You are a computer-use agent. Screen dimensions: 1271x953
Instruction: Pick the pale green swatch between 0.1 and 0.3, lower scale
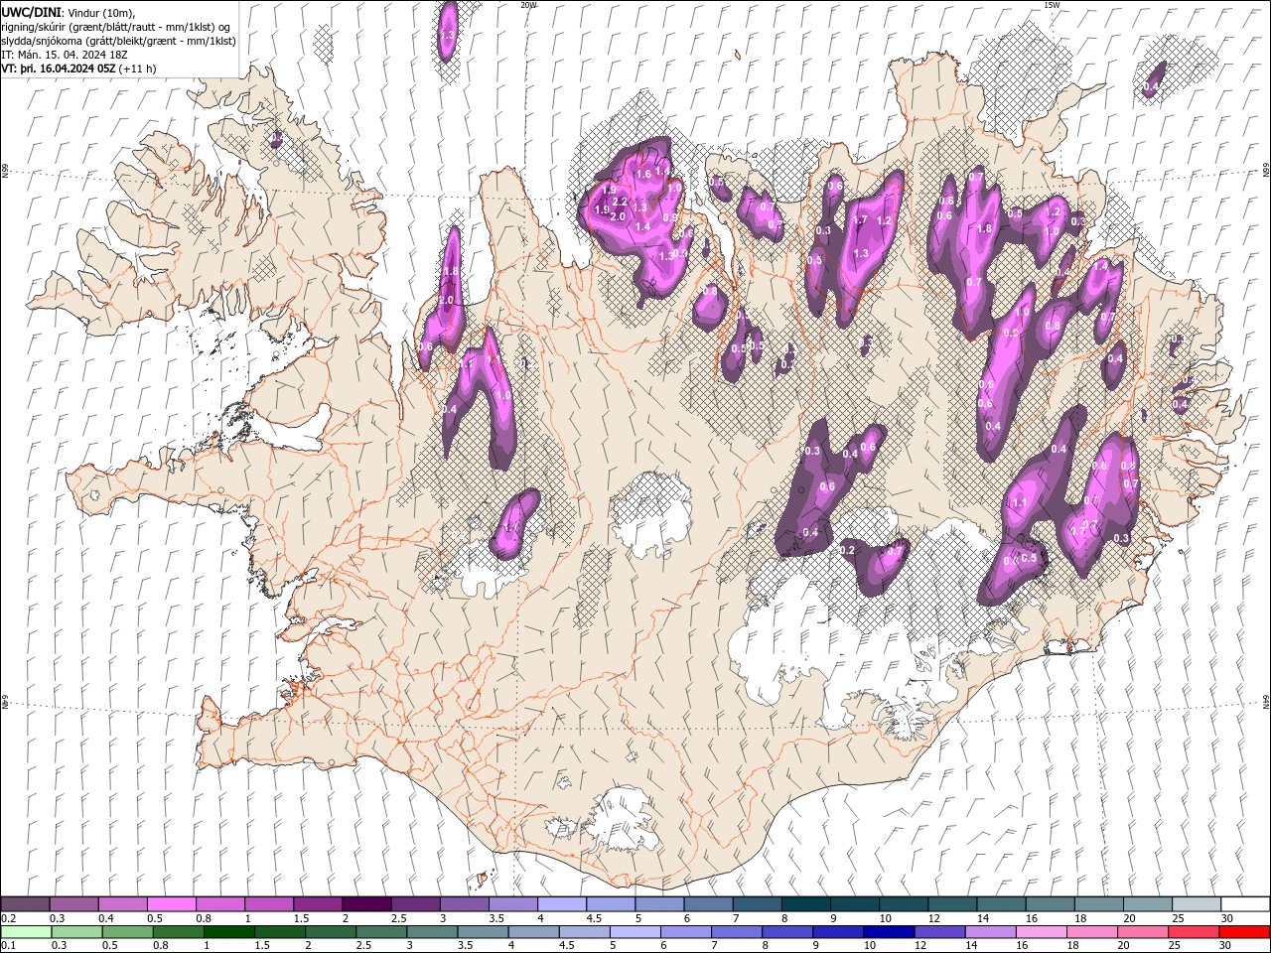25,932
